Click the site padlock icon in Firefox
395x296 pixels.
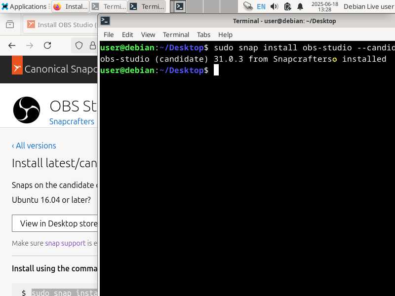[x=93, y=45]
